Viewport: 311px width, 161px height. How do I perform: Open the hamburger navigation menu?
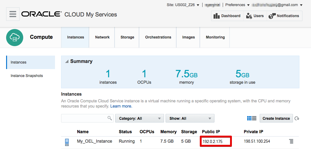pyautogui.click(x=13, y=14)
